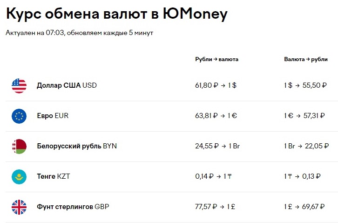Click the 63,81 ₽ → 1 € rate
This screenshot has height=224, width=338.
pos(216,116)
